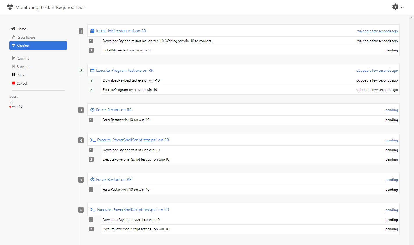Click the step 6 number badge on timeline
414x245 pixels.
tap(81, 210)
